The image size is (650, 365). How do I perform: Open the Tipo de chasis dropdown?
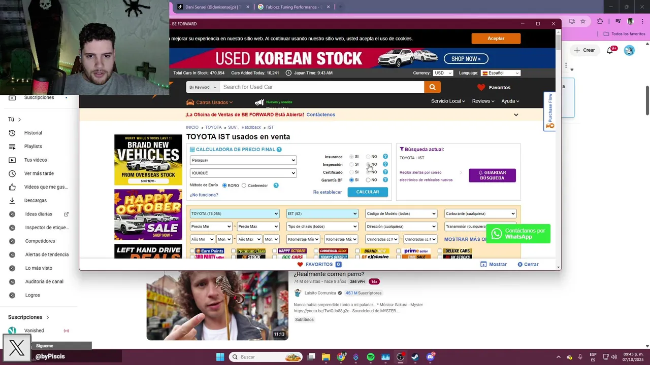click(x=322, y=227)
